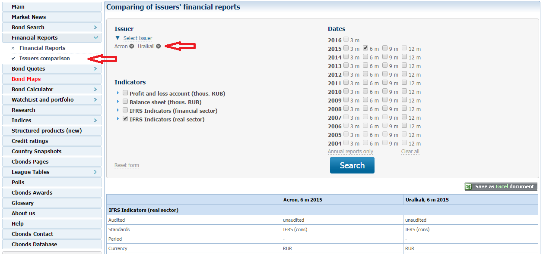The image size is (543, 254).
Task: Go to Bond Maps menu item
Action: [26, 79]
